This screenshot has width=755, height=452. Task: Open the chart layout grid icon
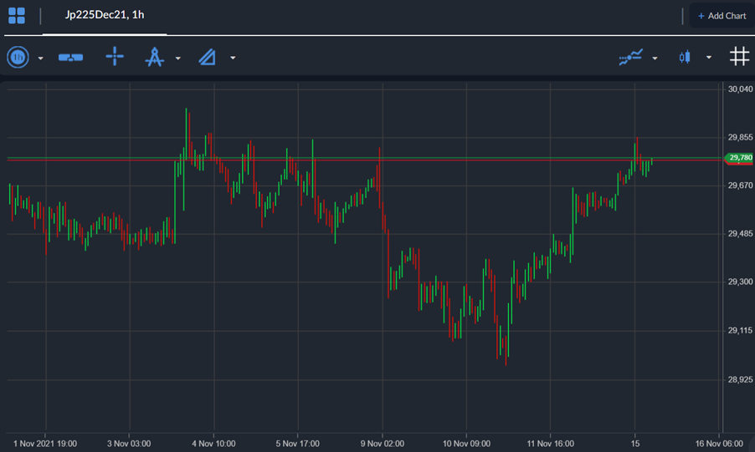pos(17,15)
